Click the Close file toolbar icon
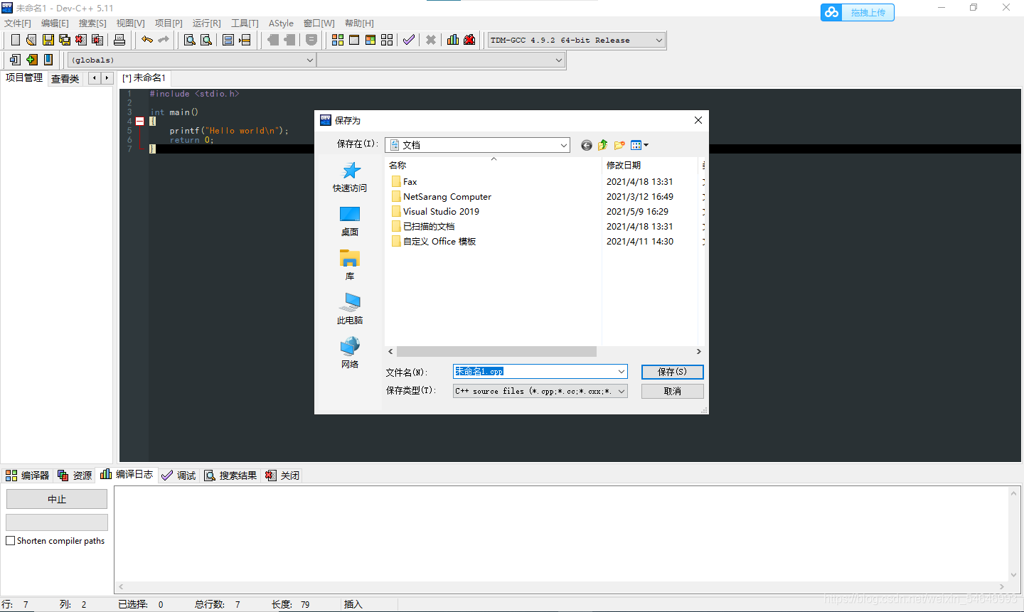This screenshot has width=1024, height=612. point(82,40)
